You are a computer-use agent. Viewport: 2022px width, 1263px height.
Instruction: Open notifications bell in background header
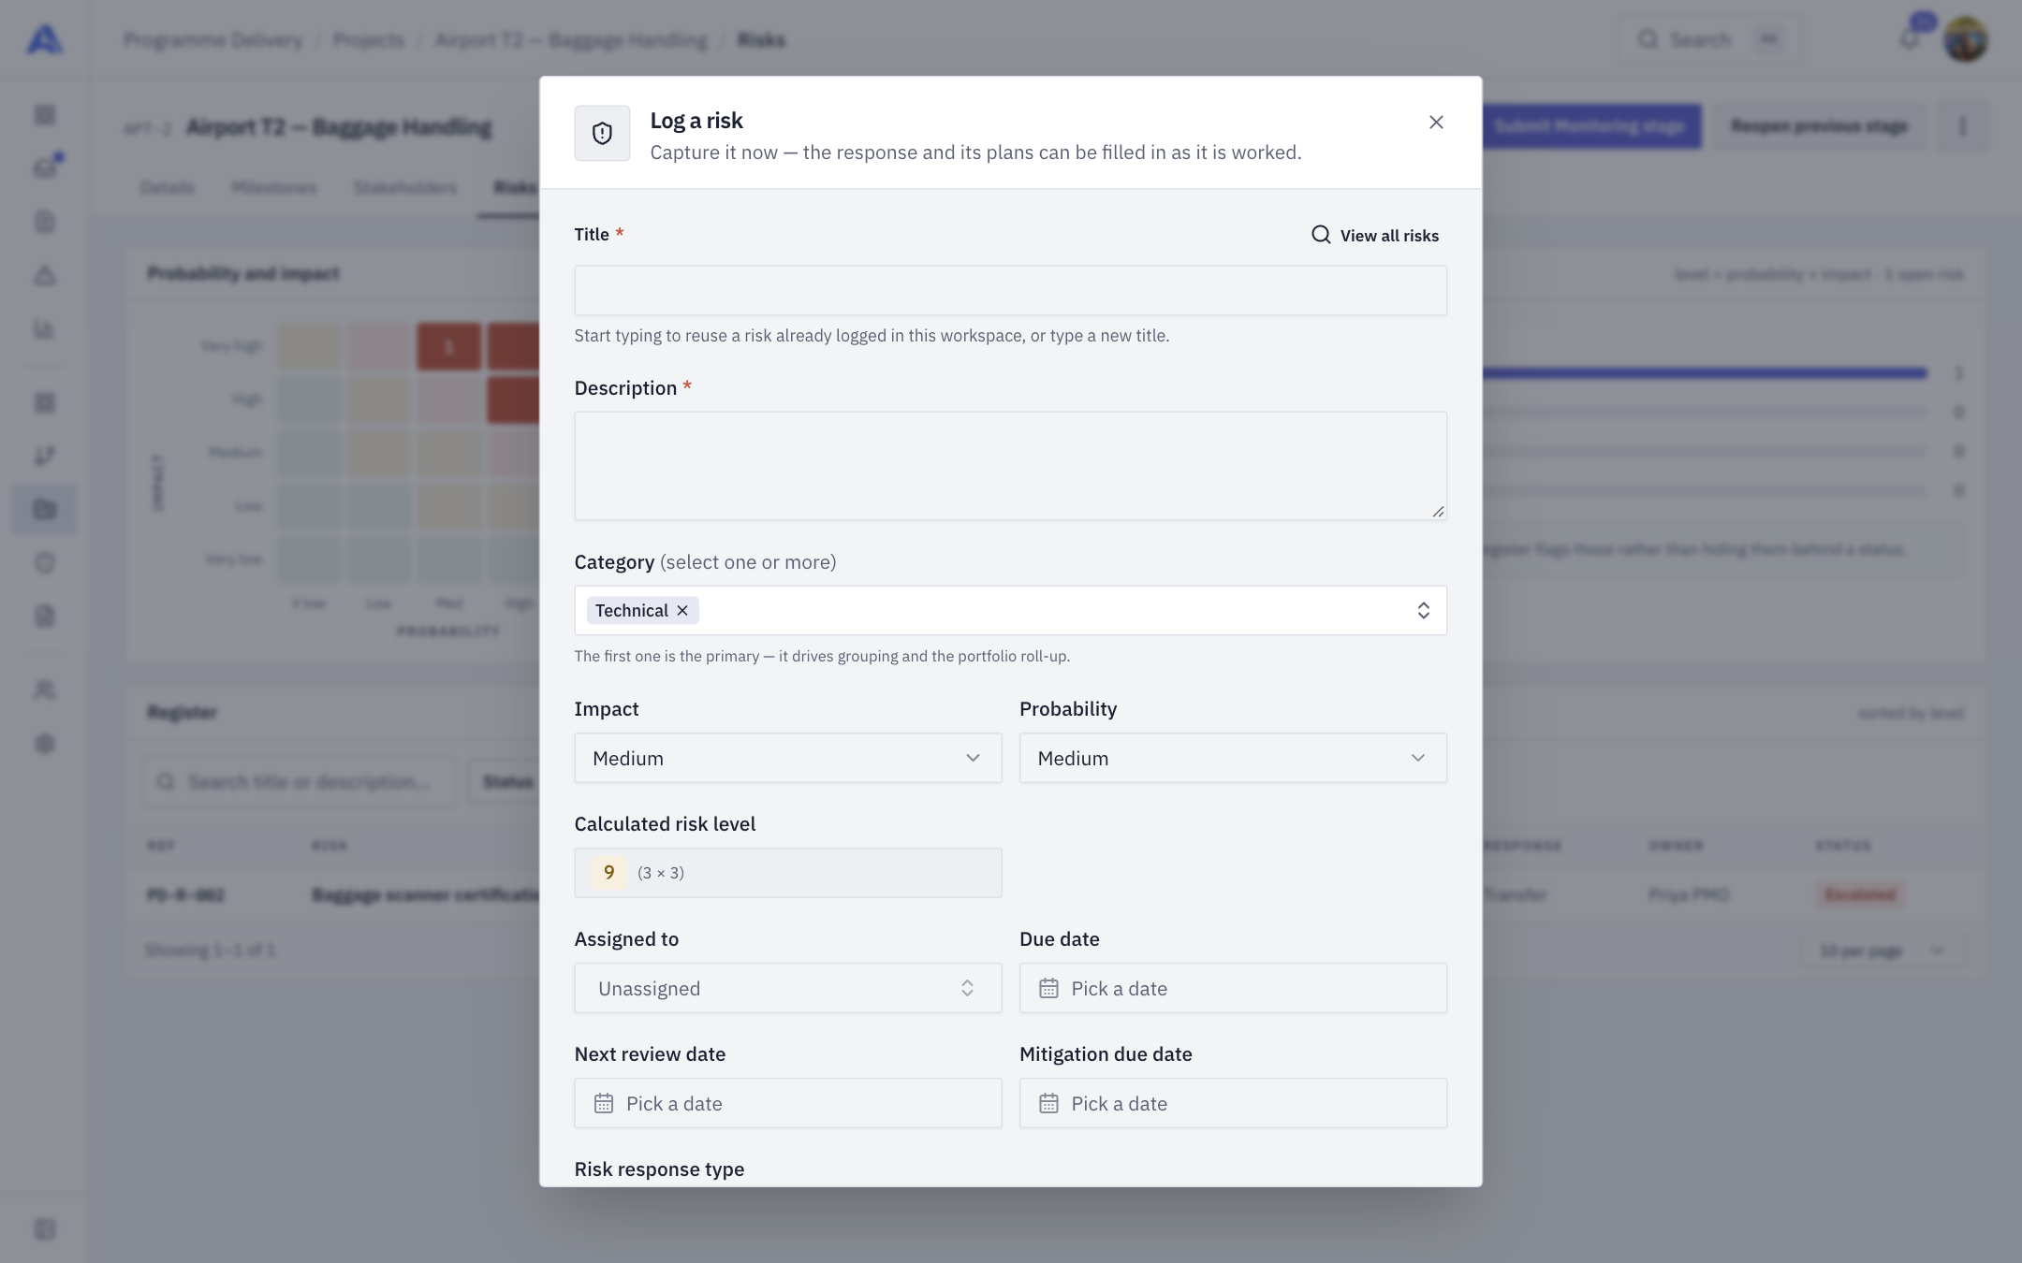point(1910,39)
